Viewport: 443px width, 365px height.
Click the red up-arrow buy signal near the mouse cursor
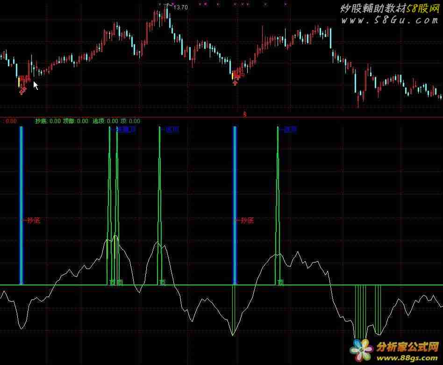click(22, 91)
